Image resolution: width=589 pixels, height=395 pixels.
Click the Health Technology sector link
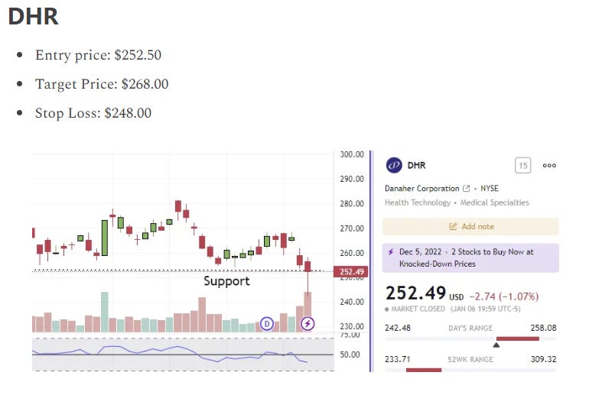[418, 202]
